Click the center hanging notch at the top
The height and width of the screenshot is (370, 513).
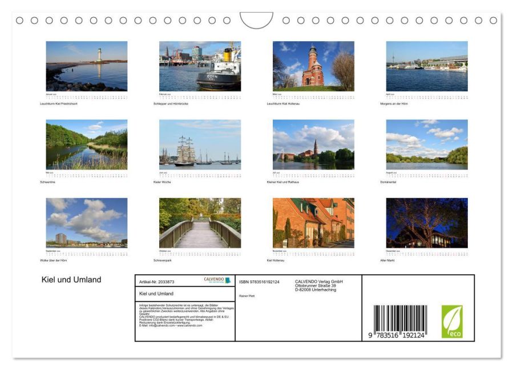[257, 19]
